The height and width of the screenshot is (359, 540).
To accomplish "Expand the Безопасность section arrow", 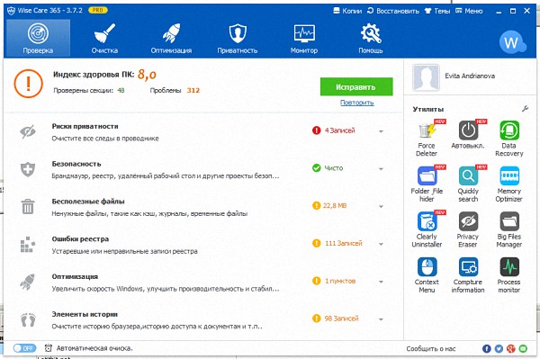I will [381, 169].
